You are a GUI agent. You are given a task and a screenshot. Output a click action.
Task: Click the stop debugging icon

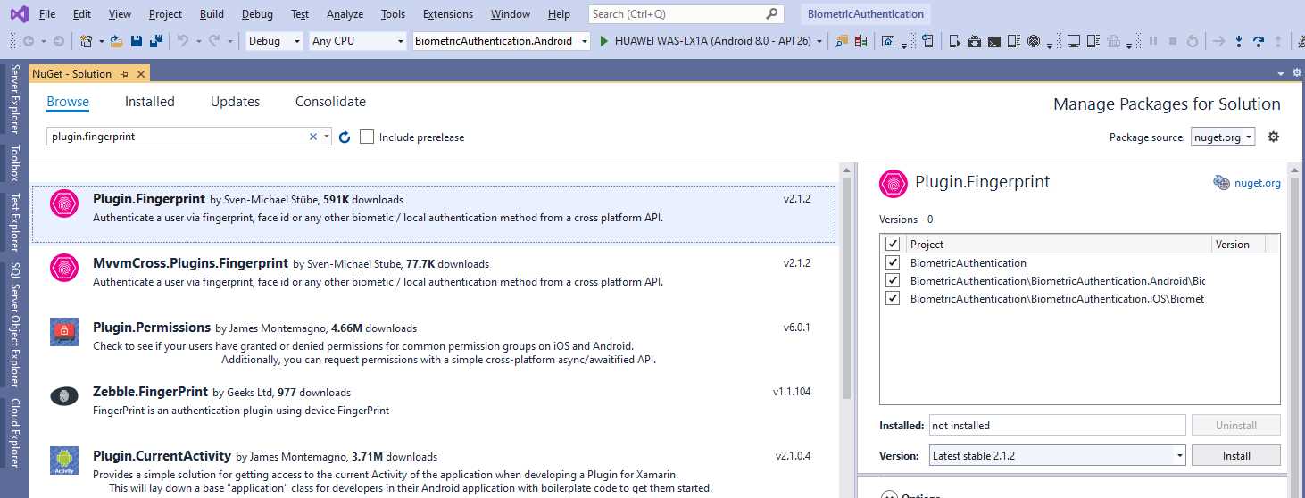point(1173,41)
